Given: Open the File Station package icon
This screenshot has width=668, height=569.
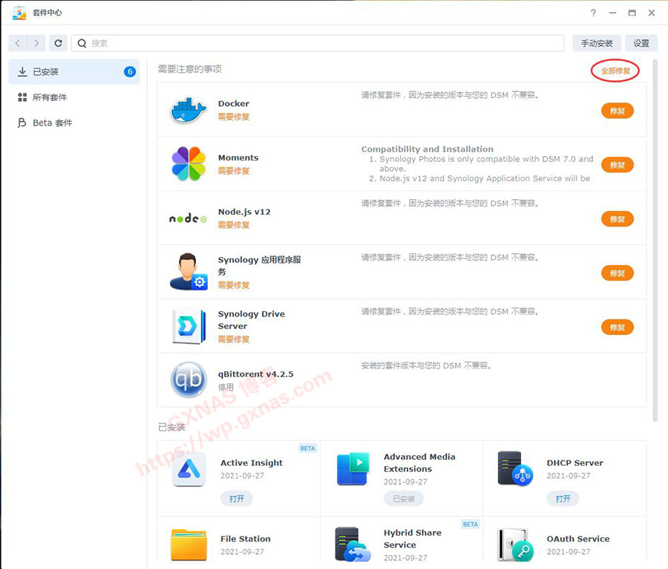Looking at the screenshot, I should [189, 545].
